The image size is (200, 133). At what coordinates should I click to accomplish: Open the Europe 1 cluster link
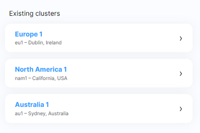point(28,34)
